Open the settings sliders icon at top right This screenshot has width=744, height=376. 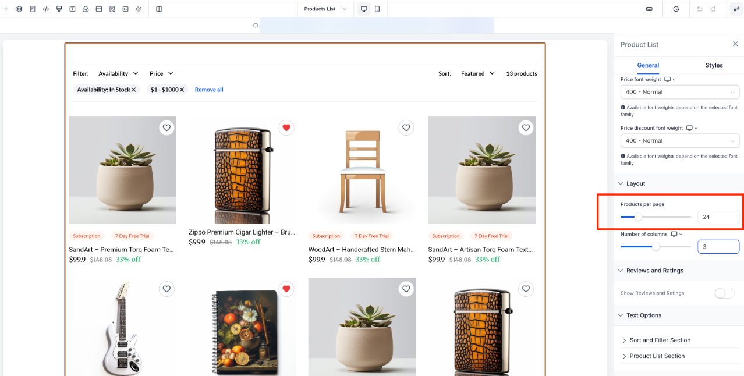tap(736, 9)
